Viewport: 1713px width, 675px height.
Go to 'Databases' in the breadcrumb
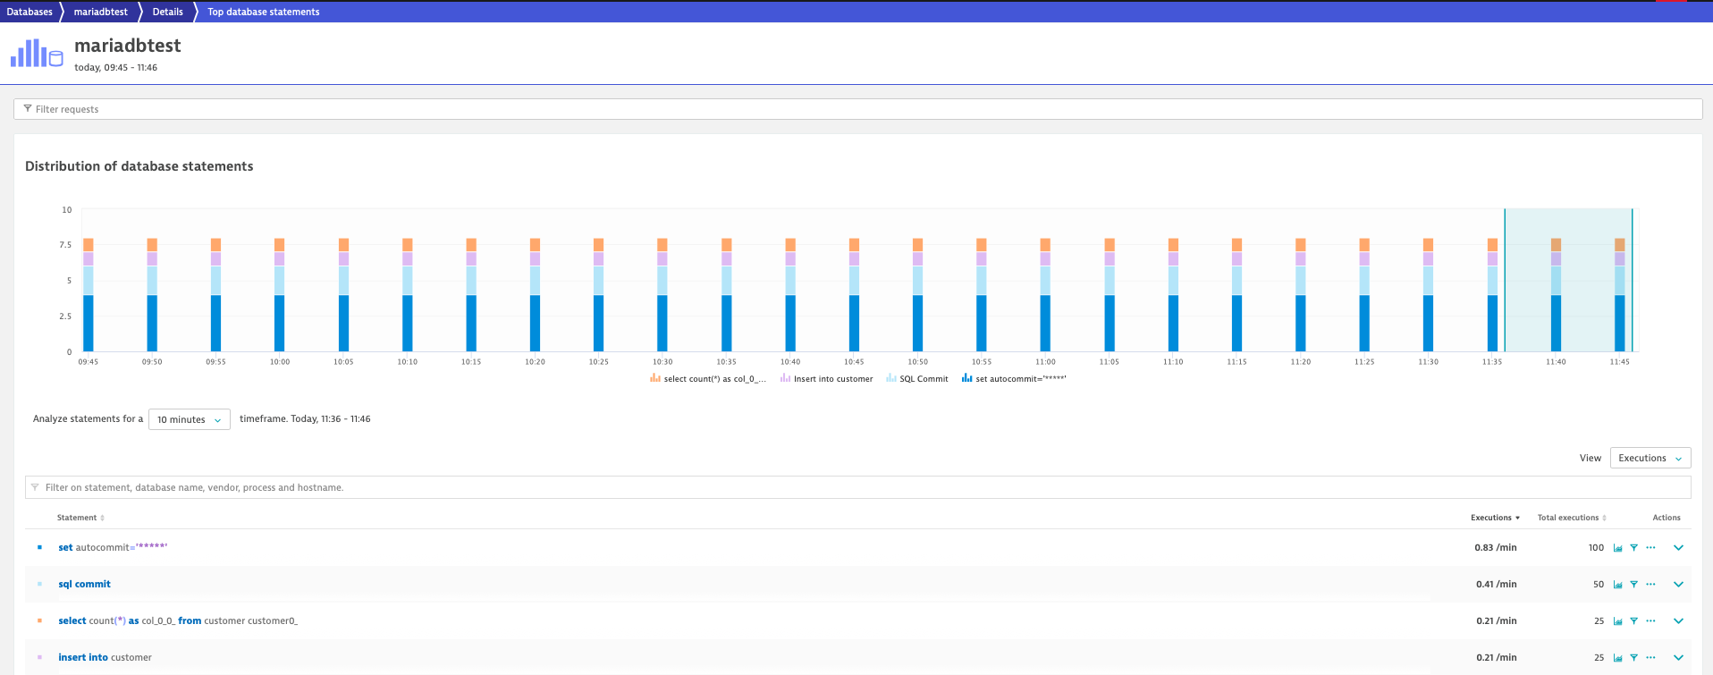(x=30, y=12)
